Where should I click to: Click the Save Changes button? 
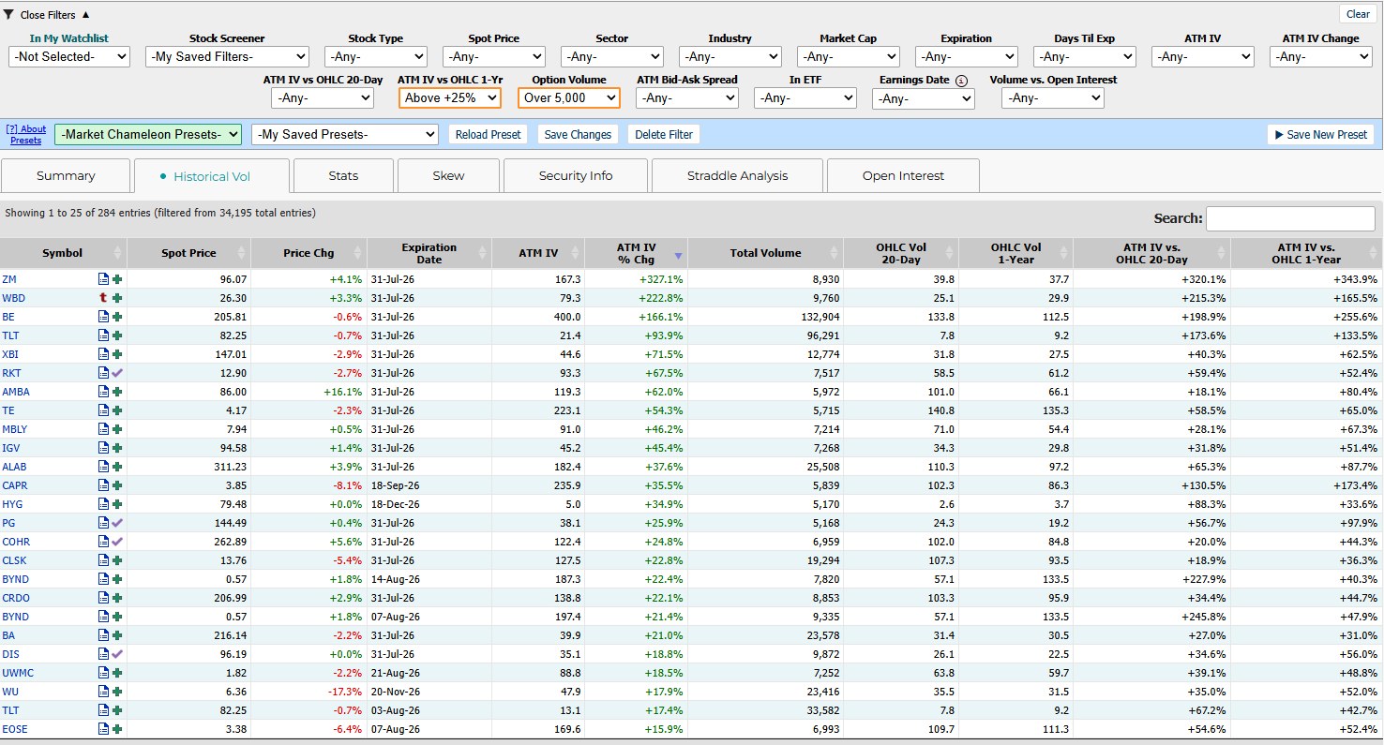pos(578,134)
